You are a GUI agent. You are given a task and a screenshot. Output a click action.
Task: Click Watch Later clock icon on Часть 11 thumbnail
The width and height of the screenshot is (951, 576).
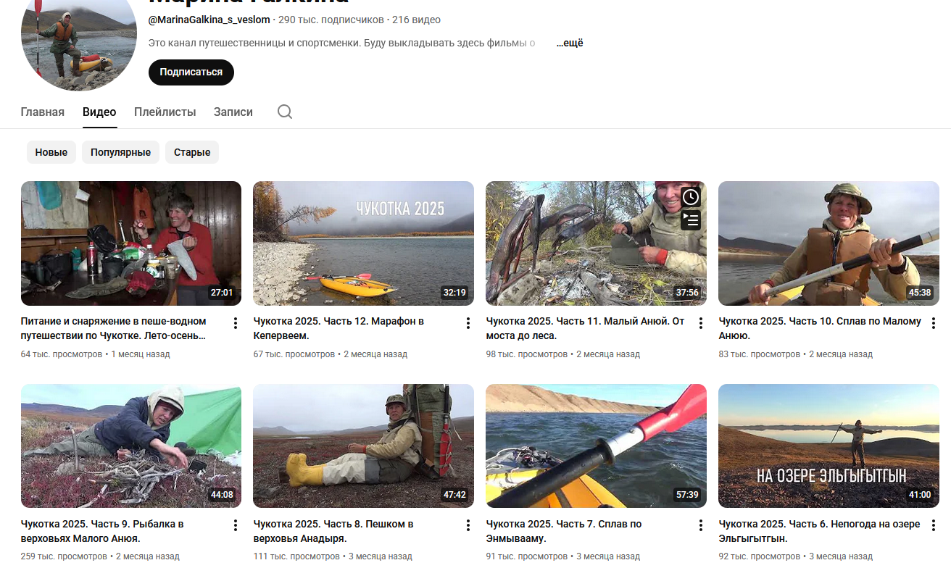click(x=691, y=197)
